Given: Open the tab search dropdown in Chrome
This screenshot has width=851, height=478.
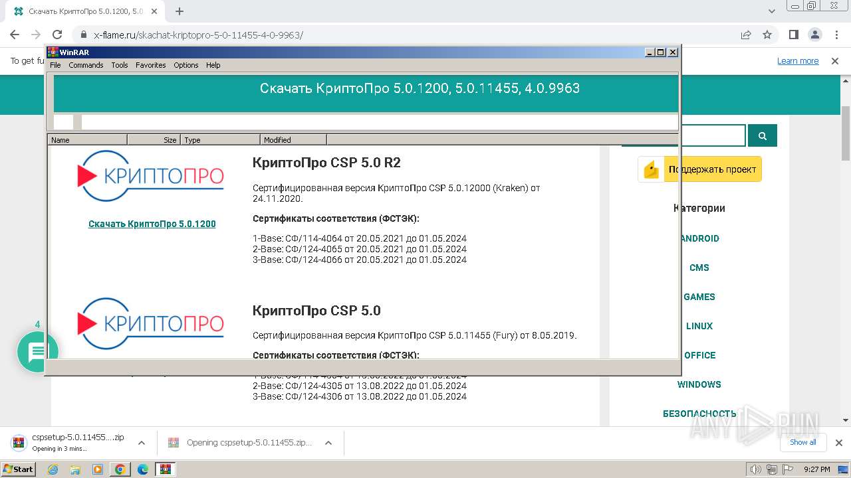Looking at the screenshot, I should (x=772, y=11).
